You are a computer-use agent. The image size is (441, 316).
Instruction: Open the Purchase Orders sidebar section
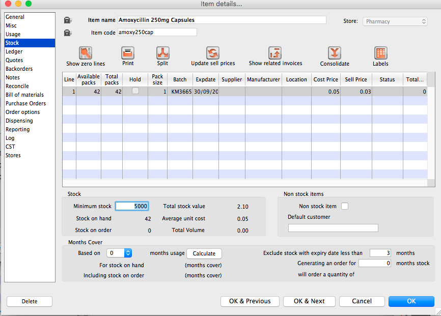pyautogui.click(x=25, y=103)
